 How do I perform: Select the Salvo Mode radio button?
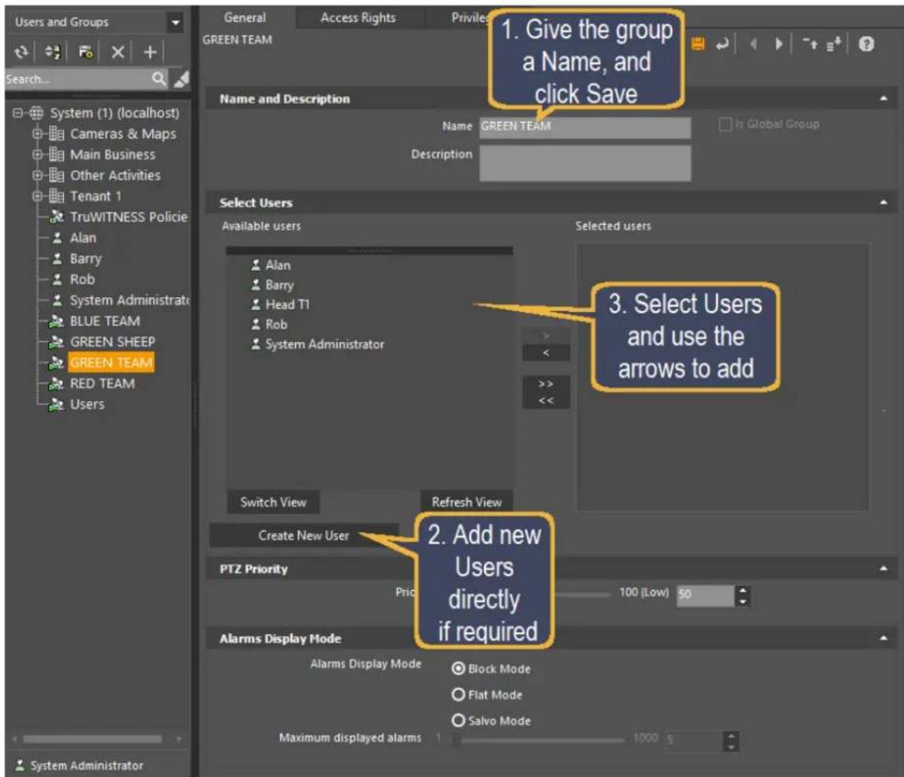pyautogui.click(x=458, y=721)
